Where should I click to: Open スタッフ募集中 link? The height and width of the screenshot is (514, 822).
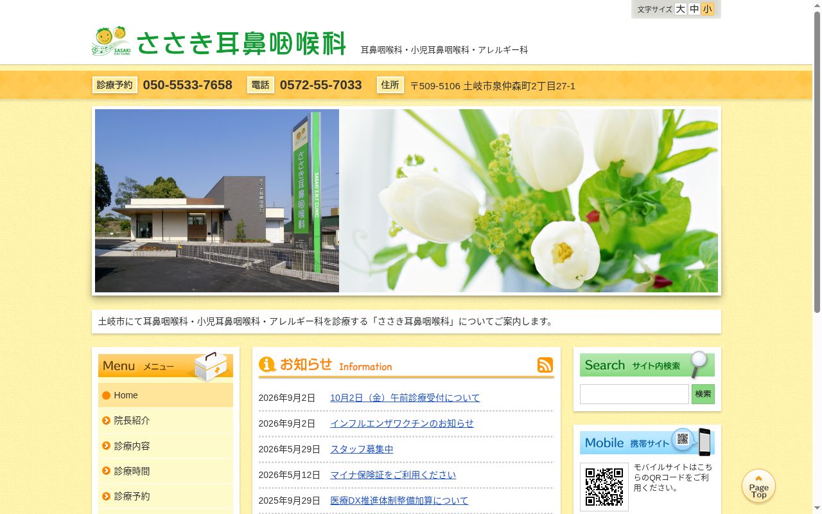[x=362, y=449]
